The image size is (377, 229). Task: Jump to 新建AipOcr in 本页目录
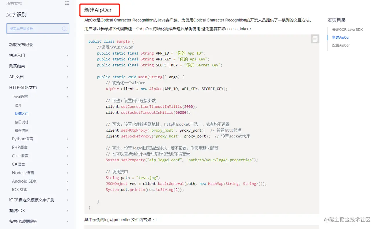(341, 38)
